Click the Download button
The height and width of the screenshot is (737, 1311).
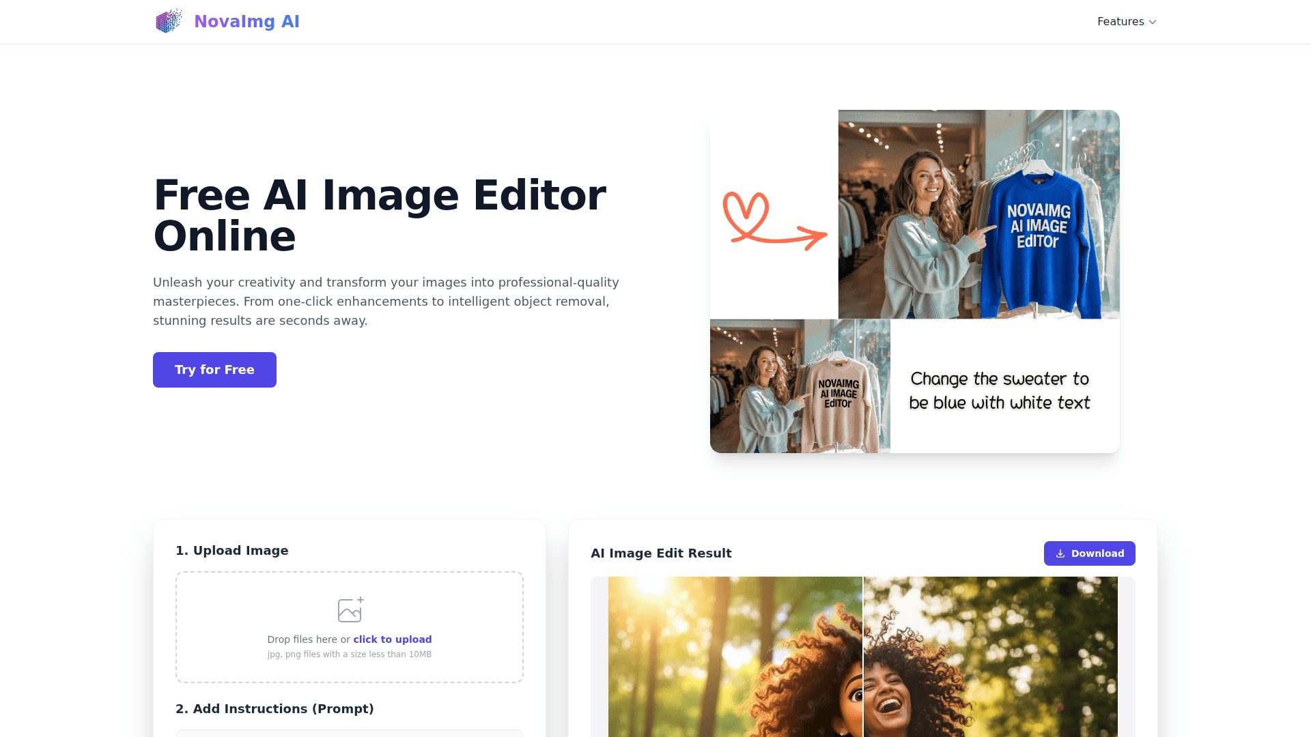[1089, 553]
